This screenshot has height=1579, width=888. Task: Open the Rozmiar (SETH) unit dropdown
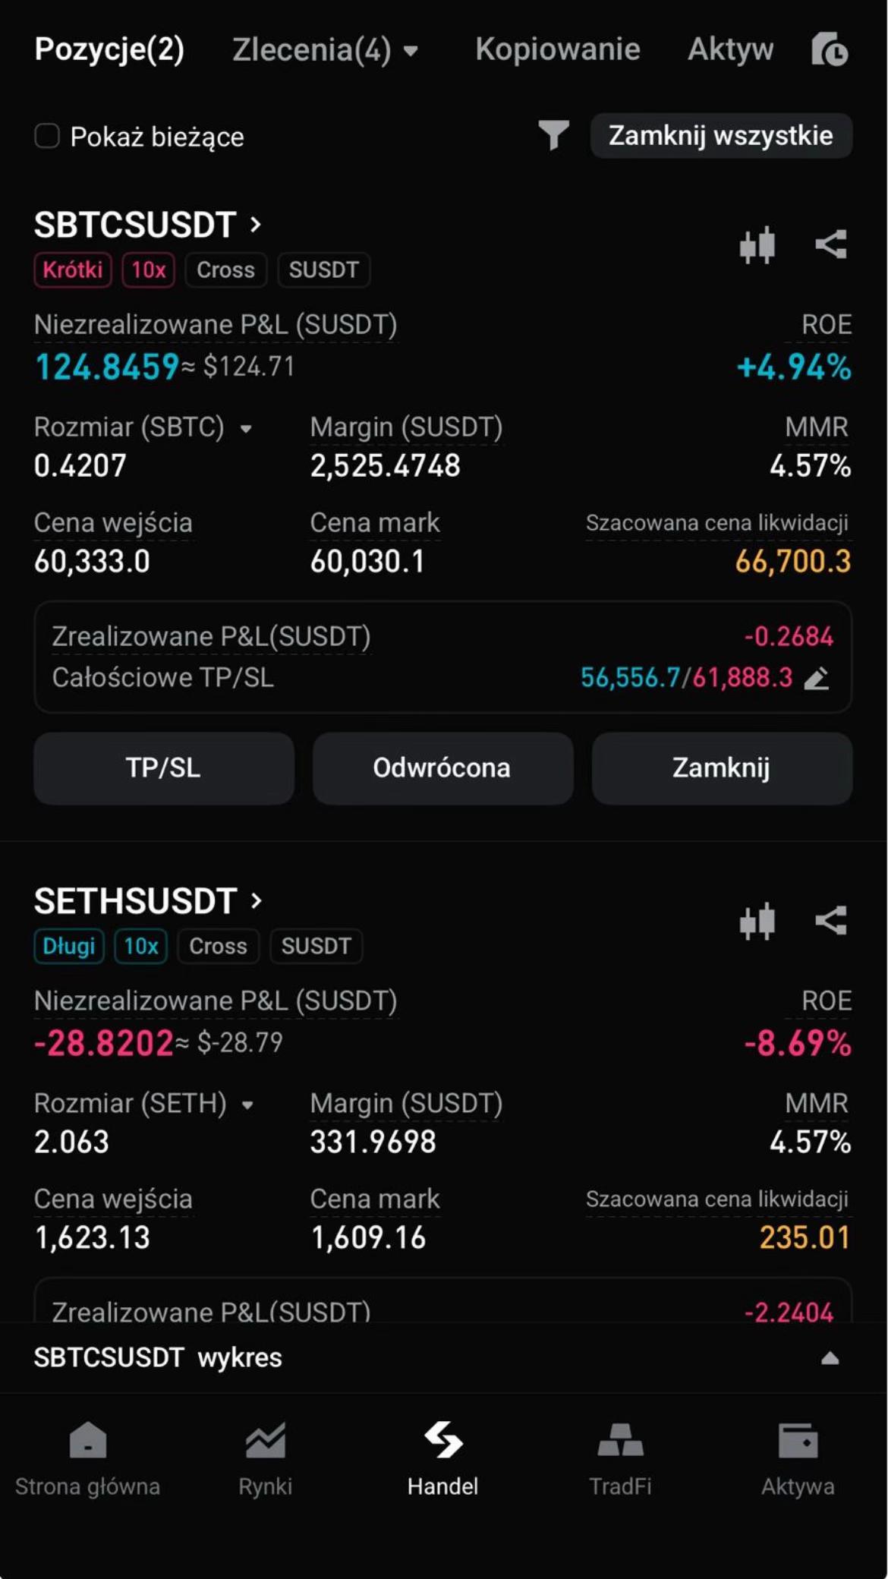click(247, 1105)
